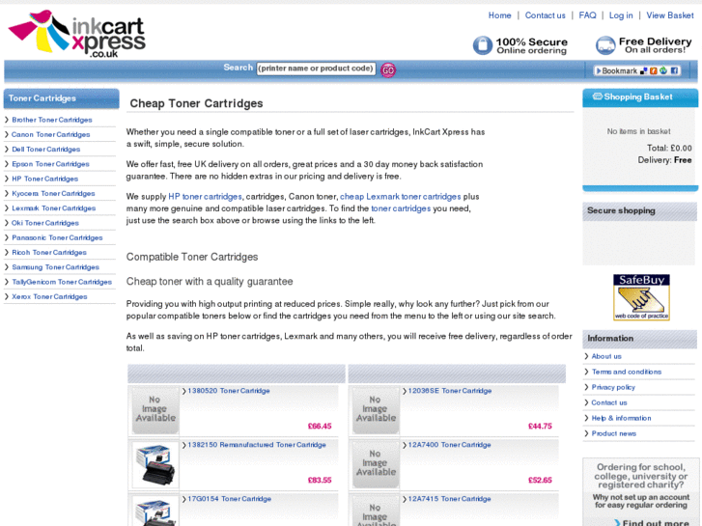702x526 pixels.
Task: Click the InkCart Xpress logo
Action: 77,34
